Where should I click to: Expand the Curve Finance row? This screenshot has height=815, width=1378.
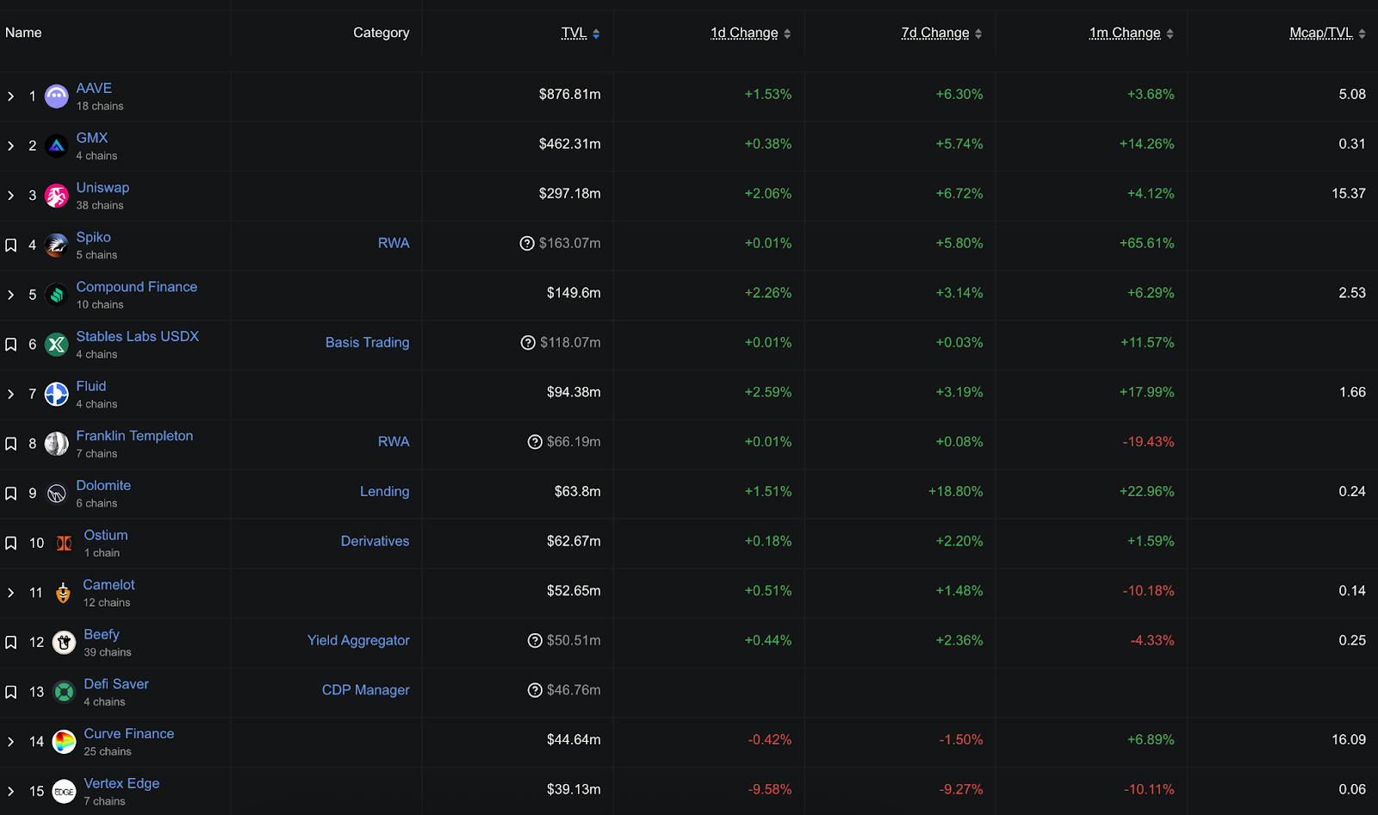click(x=11, y=742)
